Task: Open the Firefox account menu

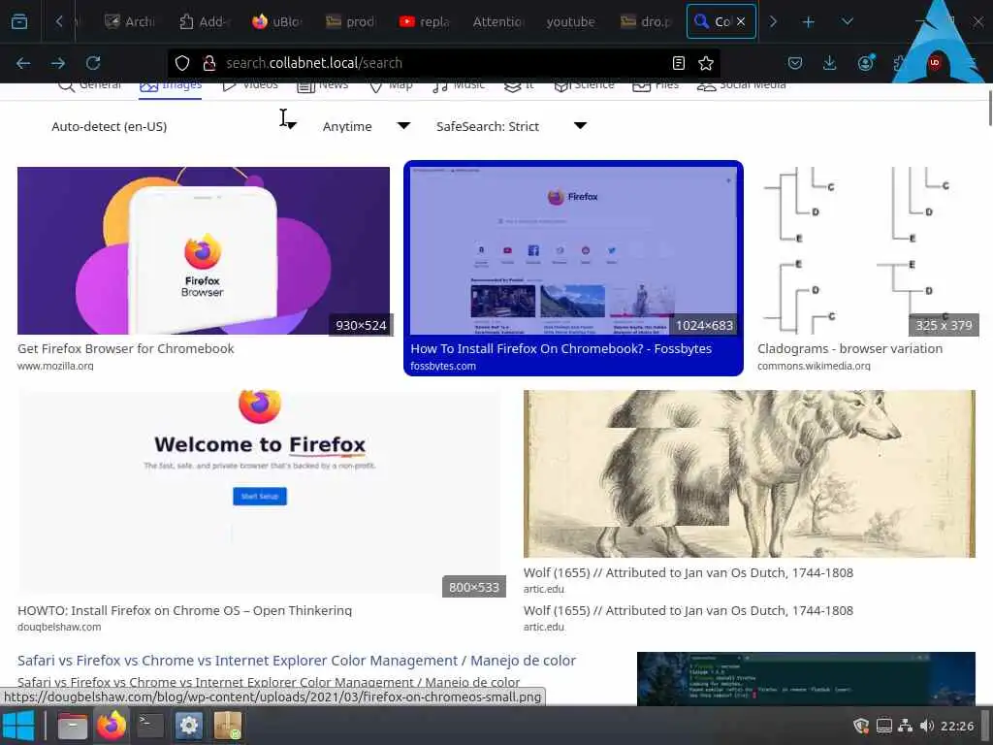Action: [x=865, y=63]
